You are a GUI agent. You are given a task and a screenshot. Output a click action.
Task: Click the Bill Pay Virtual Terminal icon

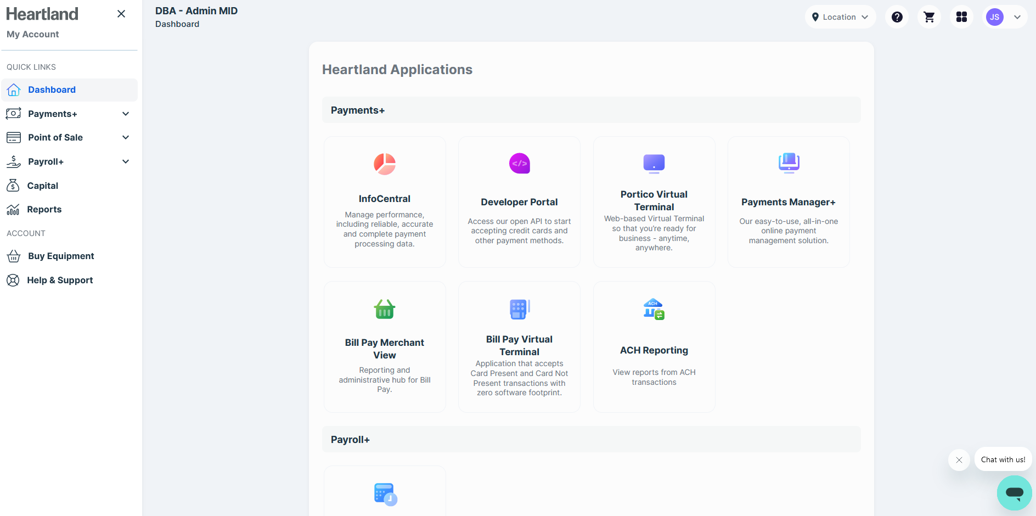tap(519, 309)
